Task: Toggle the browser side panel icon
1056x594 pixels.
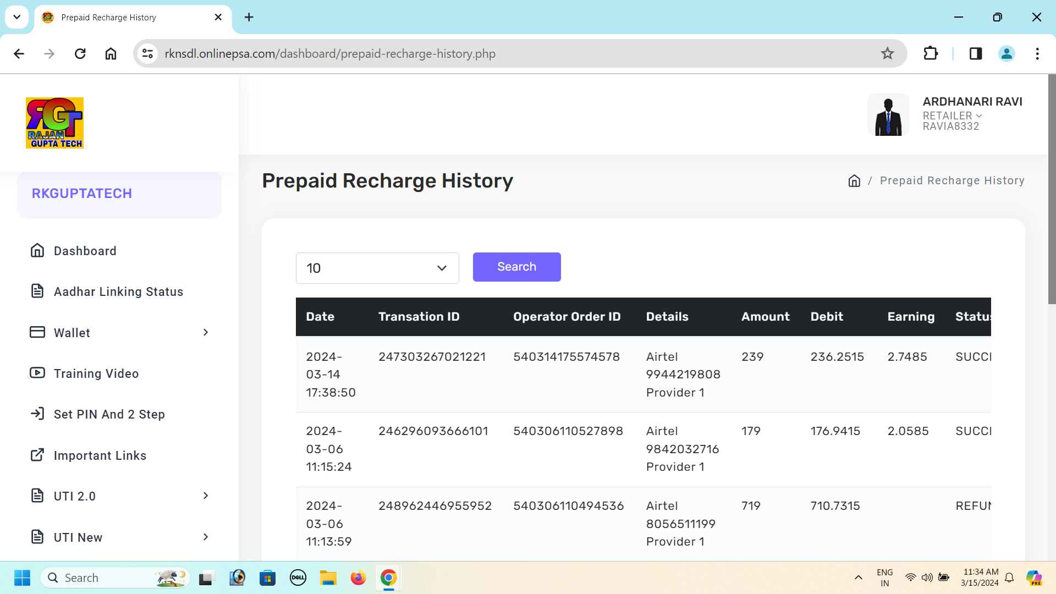Action: point(976,53)
